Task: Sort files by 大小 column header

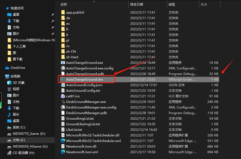Action: [x=204, y=4]
